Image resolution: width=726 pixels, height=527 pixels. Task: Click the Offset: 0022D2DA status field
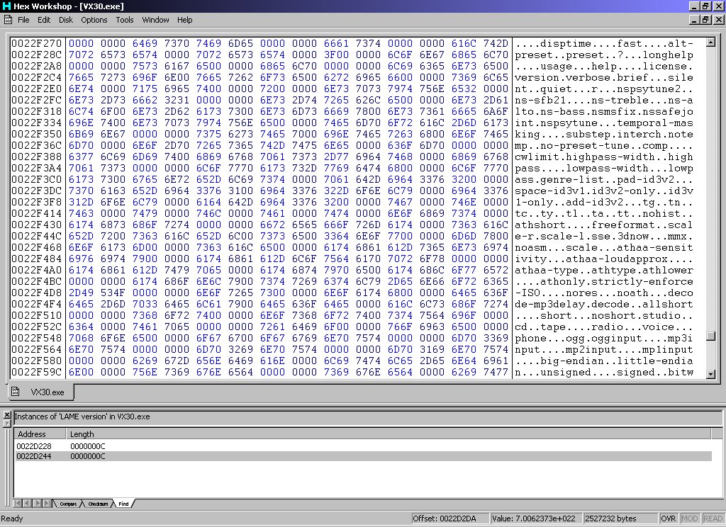[x=449, y=518]
